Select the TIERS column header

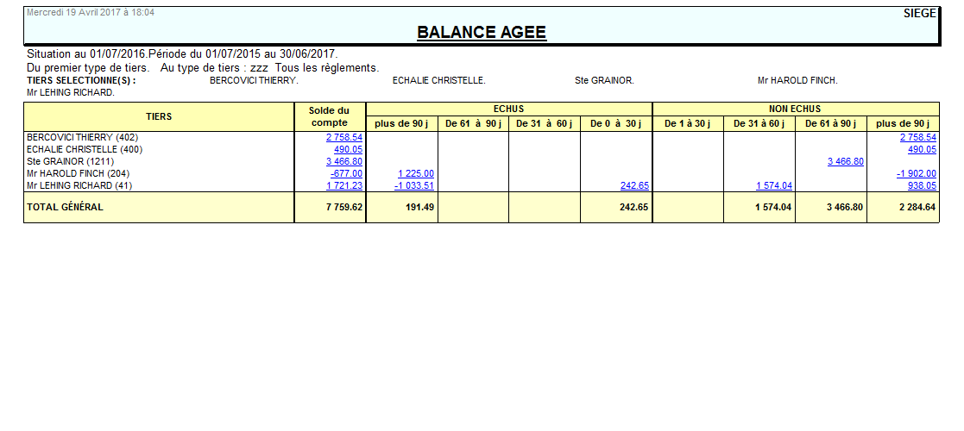pyautogui.click(x=159, y=116)
